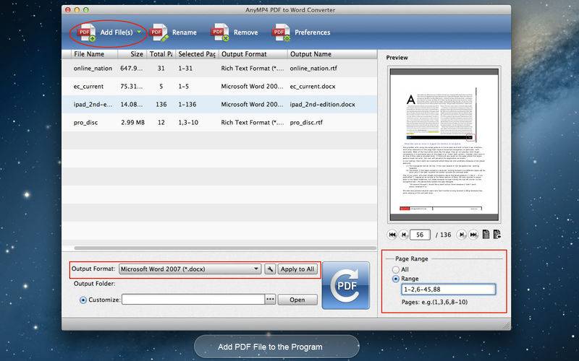Click the Apply to All button
This screenshot has height=361, width=579.
297,269
